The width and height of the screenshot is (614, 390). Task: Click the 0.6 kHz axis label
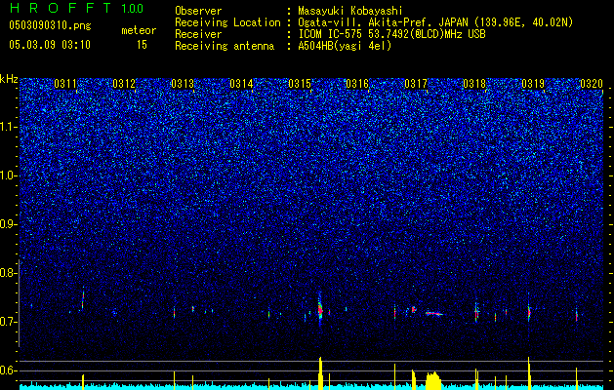(8, 370)
